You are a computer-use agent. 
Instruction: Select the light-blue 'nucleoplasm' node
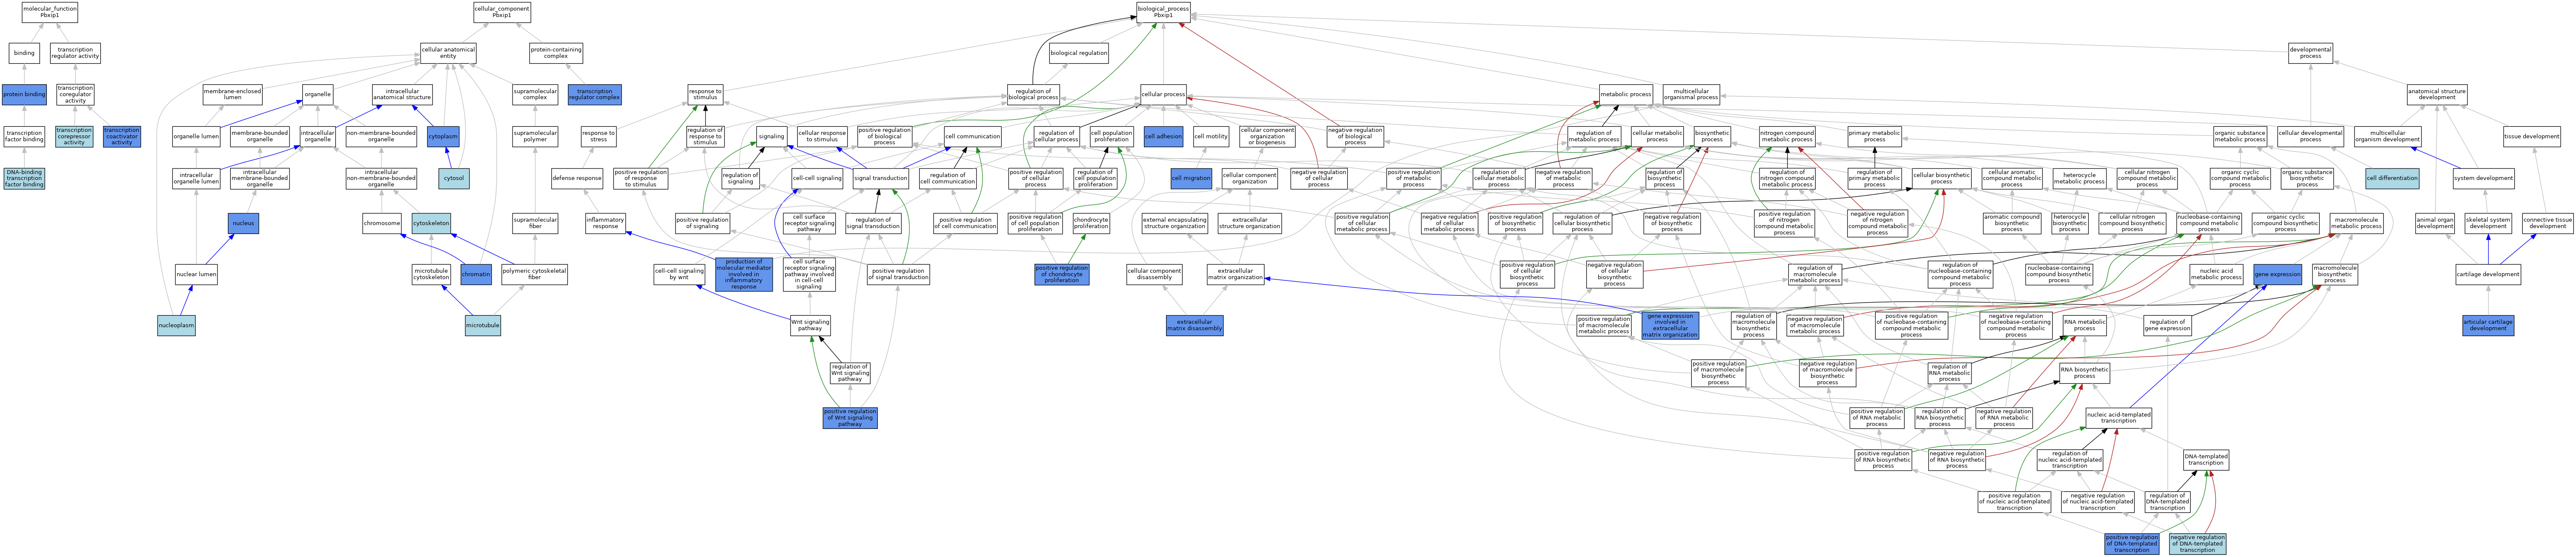[176, 325]
